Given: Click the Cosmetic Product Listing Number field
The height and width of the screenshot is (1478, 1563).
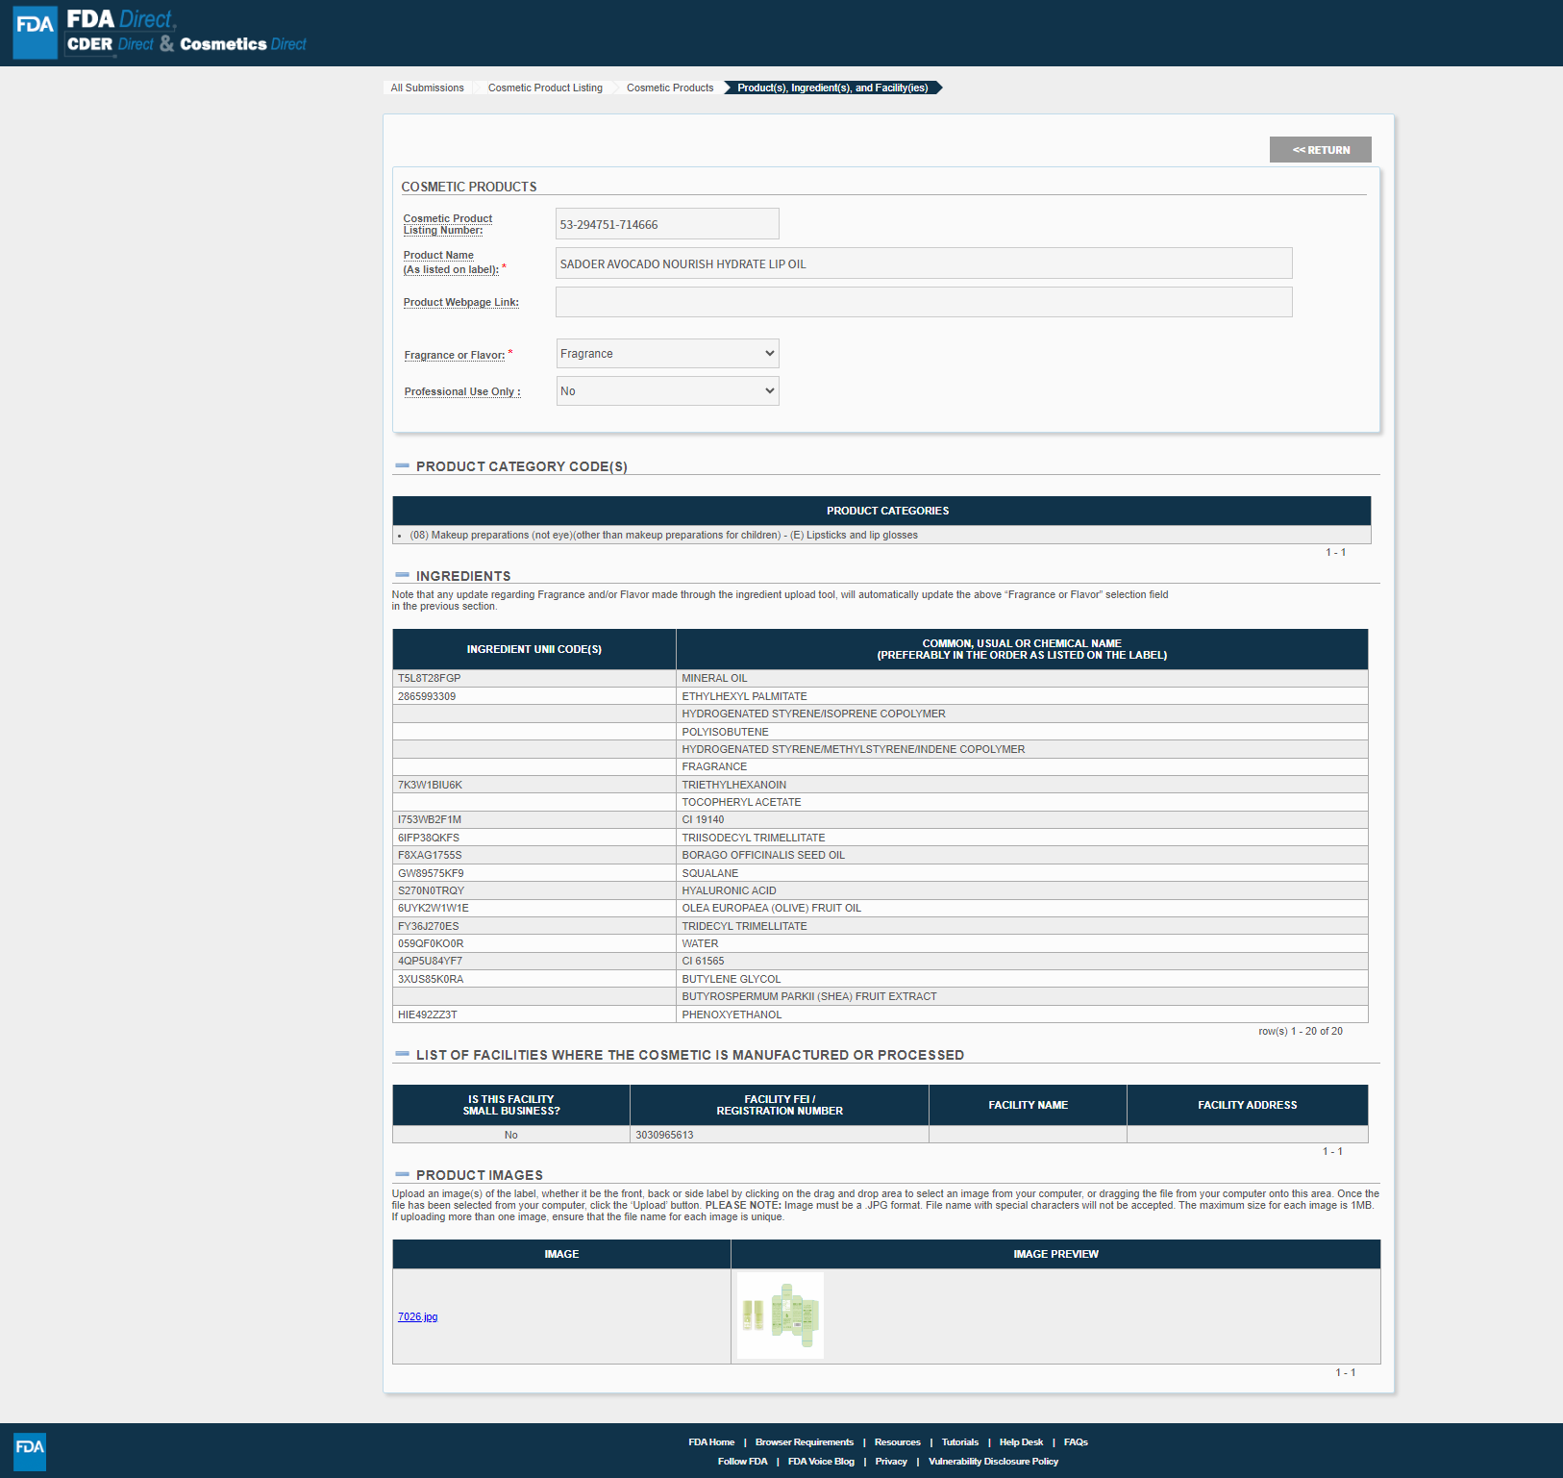Looking at the screenshot, I should (x=666, y=224).
